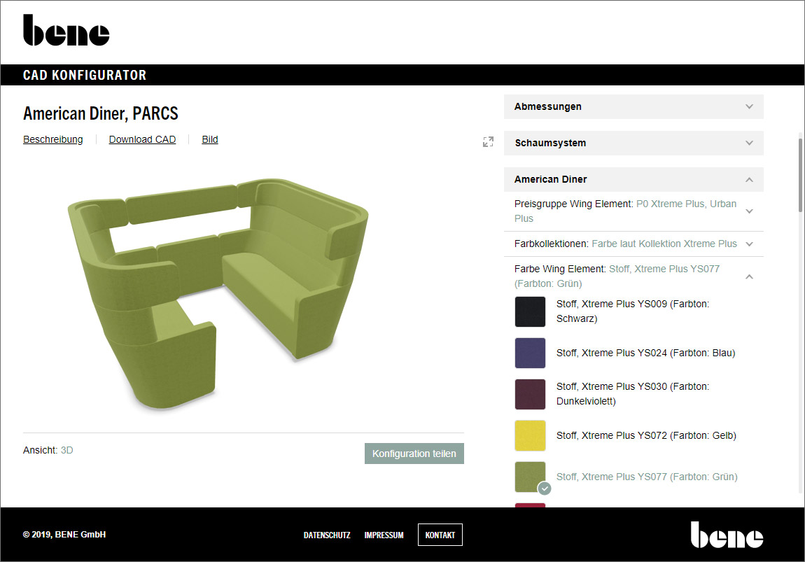Click the CAD KONFIGURATOR header title
This screenshot has width=805, height=562.
coord(85,76)
